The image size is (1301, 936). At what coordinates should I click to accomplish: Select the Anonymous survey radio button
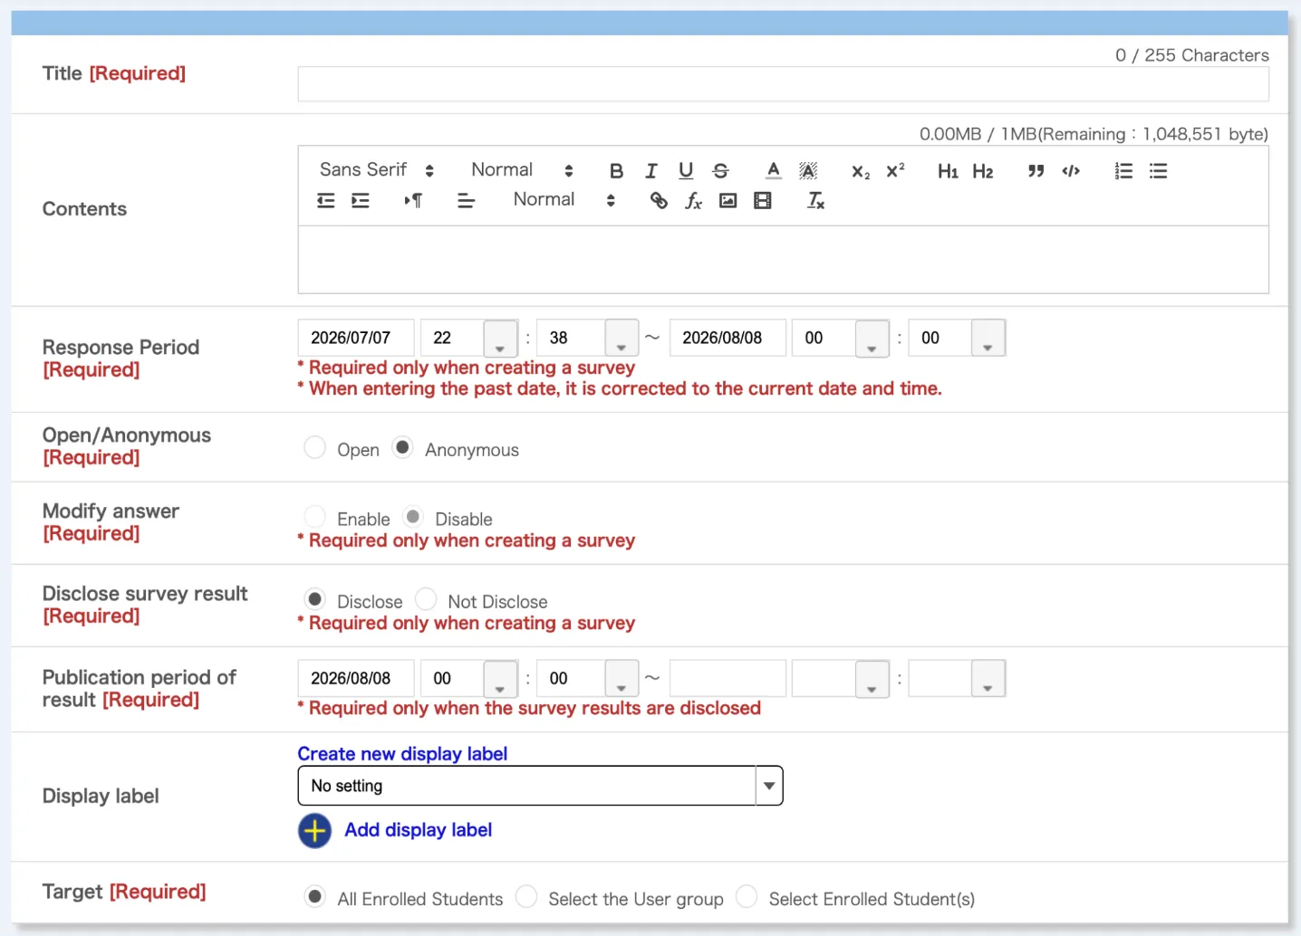[x=402, y=447]
